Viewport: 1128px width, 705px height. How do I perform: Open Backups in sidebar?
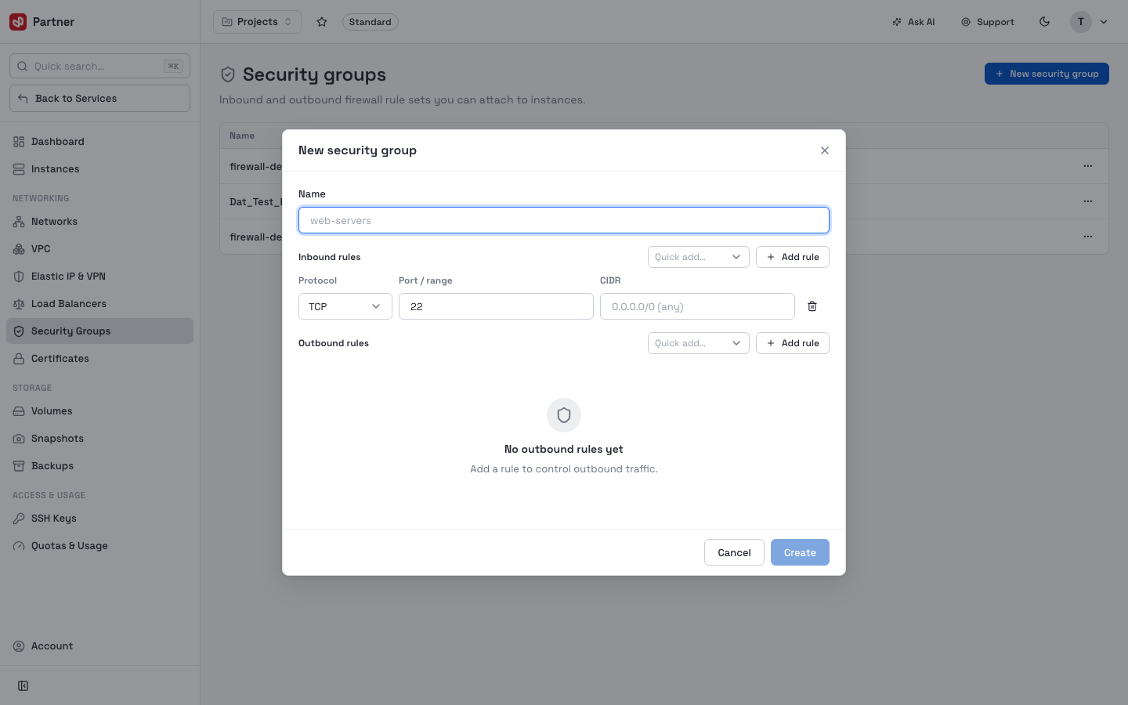pyautogui.click(x=99, y=466)
